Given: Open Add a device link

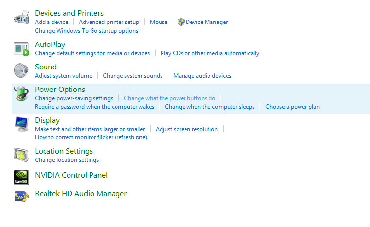Looking at the screenshot, I should coord(51,22).
